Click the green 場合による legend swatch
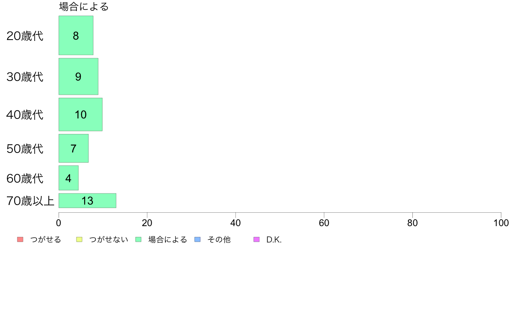This screenshot has height=317, width=513. 138,239
